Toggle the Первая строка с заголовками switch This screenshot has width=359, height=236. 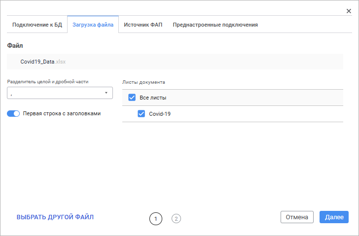13,113
